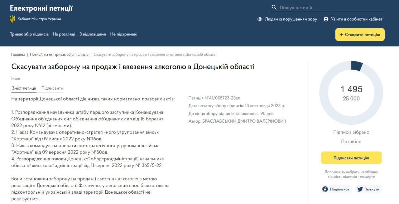Click the Twitter bird icon
This screenshot has height=204, width=399.
pyautogui.click(x=360, y=189)
